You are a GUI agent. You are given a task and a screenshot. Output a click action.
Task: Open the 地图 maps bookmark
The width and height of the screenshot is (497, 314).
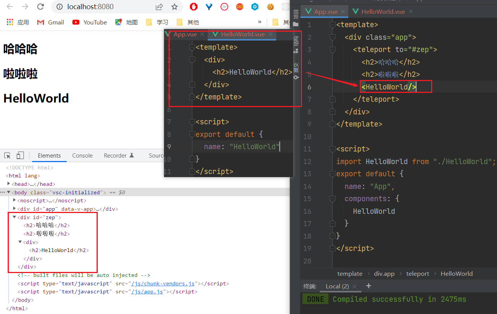pyautogui.click(x=126, y=22)
